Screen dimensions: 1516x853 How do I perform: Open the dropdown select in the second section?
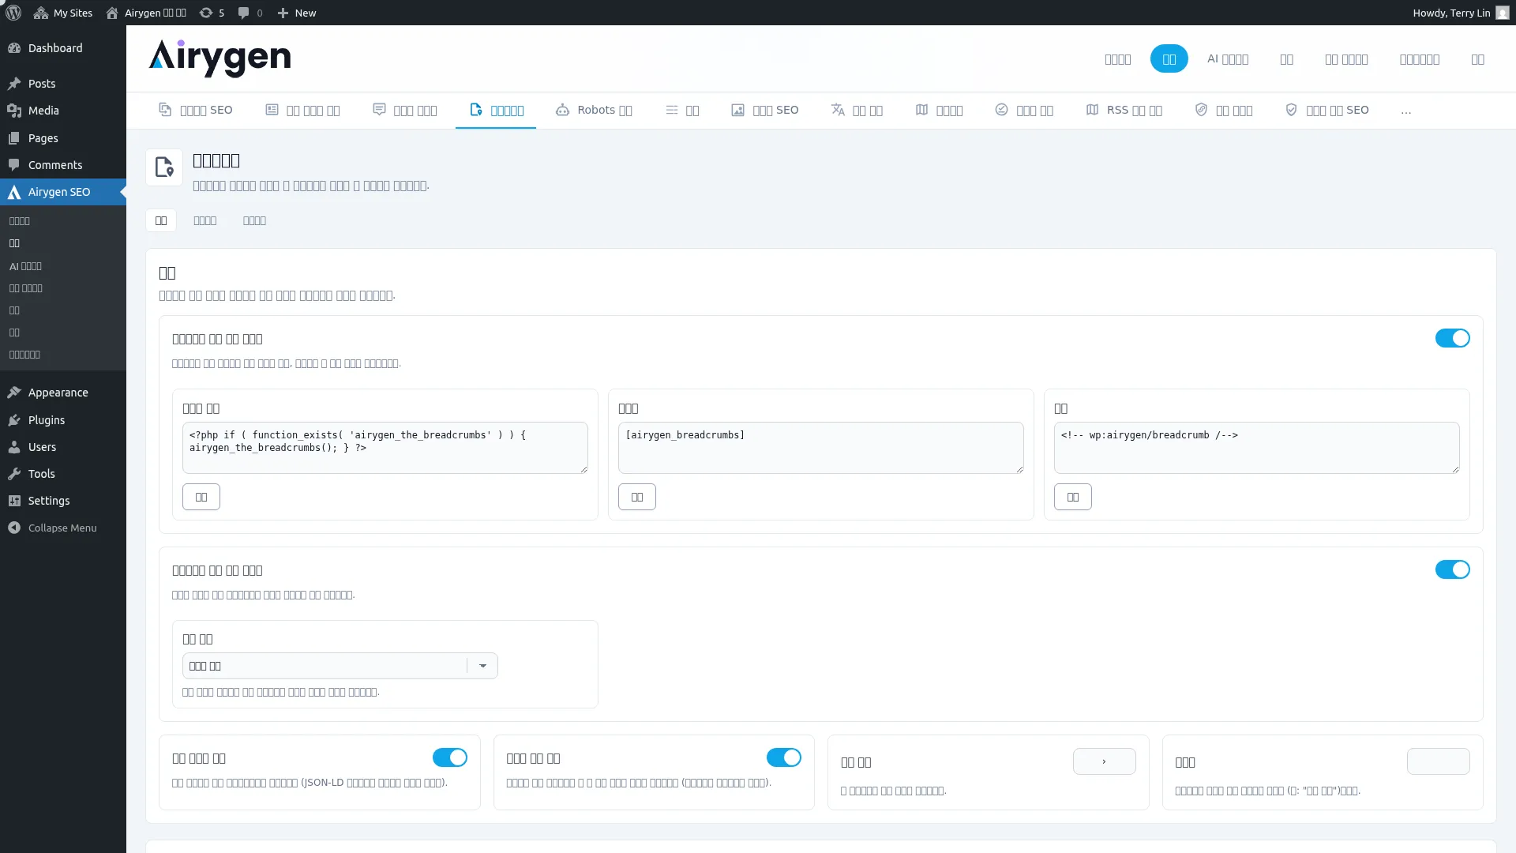point(340,666)
